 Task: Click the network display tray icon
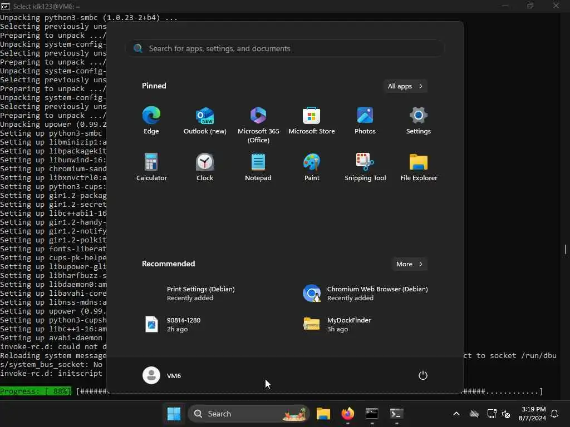[492, 414]
